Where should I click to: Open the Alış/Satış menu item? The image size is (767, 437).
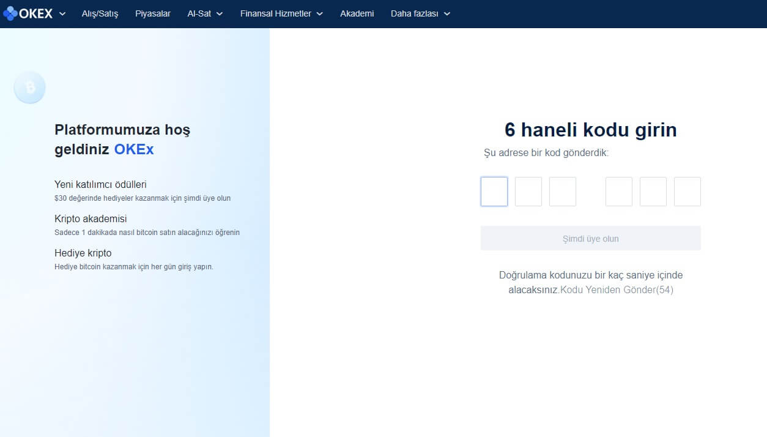click(x=100, y=13)
